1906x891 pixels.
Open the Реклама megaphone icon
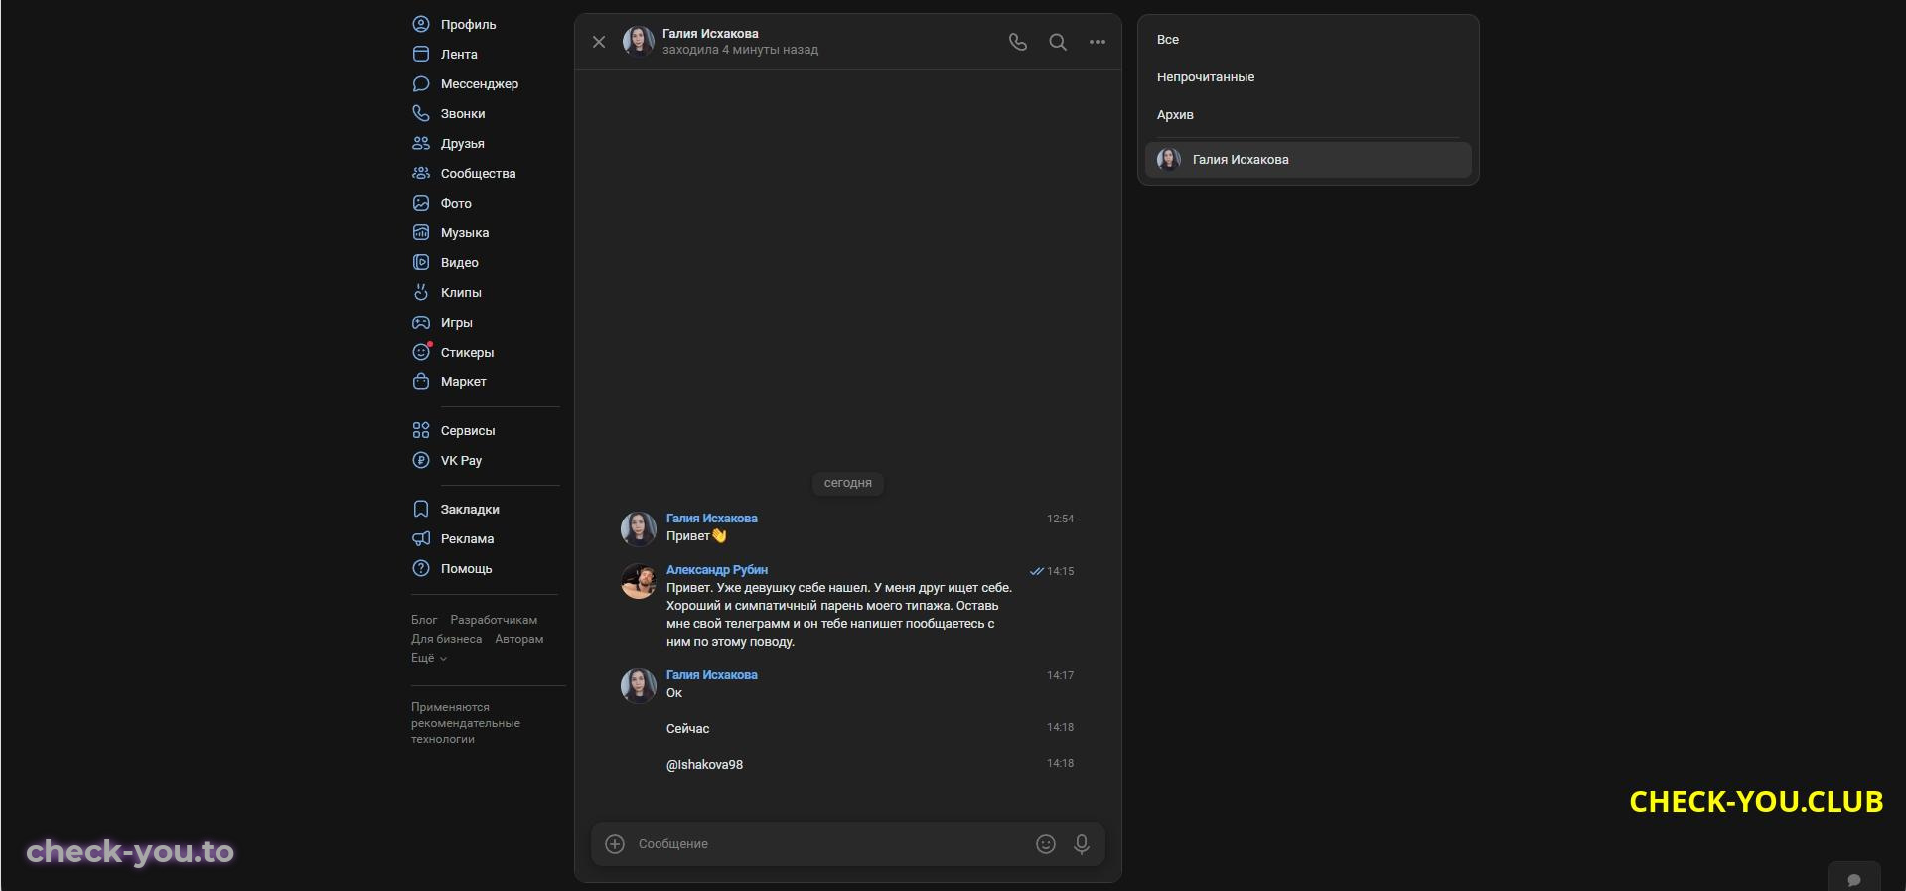tap(421, 538)
